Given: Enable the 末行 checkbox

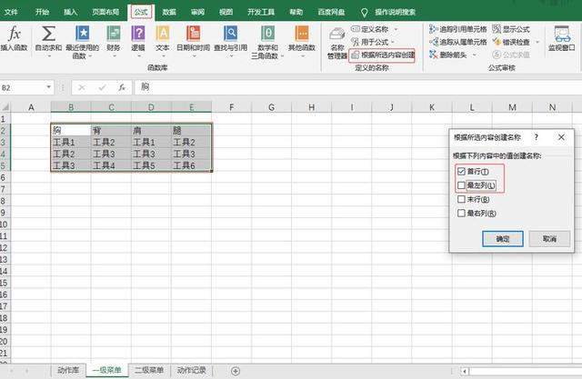Looking at the screenshot, I should (462, 199).
